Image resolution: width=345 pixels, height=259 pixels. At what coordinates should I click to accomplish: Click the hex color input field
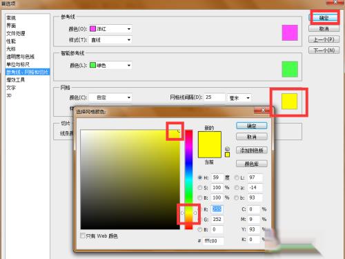(x=213, y=241)
